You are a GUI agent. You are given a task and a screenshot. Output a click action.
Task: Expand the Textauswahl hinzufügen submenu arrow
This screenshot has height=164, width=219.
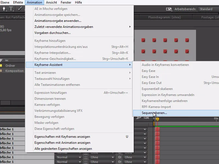point(130,79)
